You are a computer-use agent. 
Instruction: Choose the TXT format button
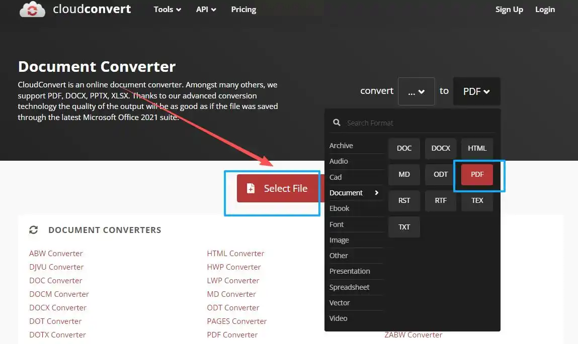coord(404,227)
